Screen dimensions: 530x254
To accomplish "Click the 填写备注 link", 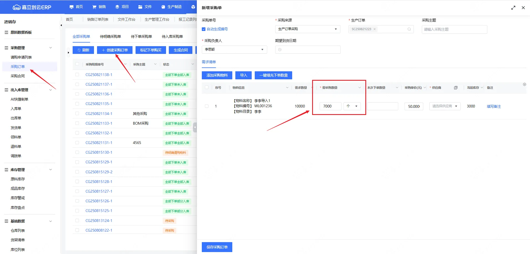I will click(494, 106).
